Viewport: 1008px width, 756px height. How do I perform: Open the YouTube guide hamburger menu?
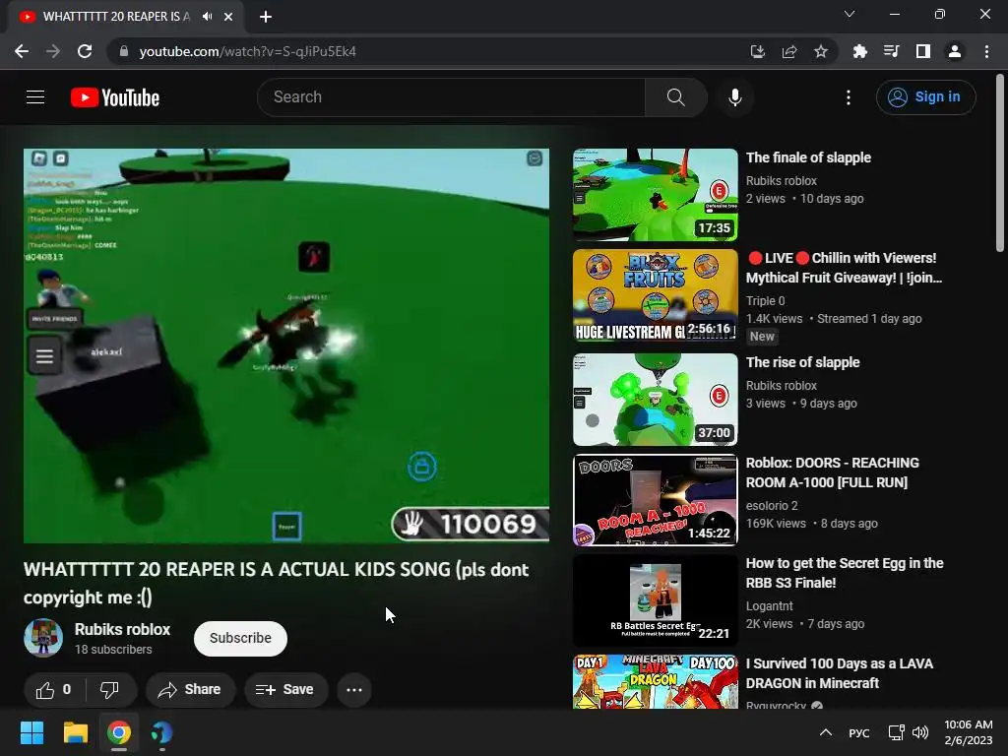35,97
